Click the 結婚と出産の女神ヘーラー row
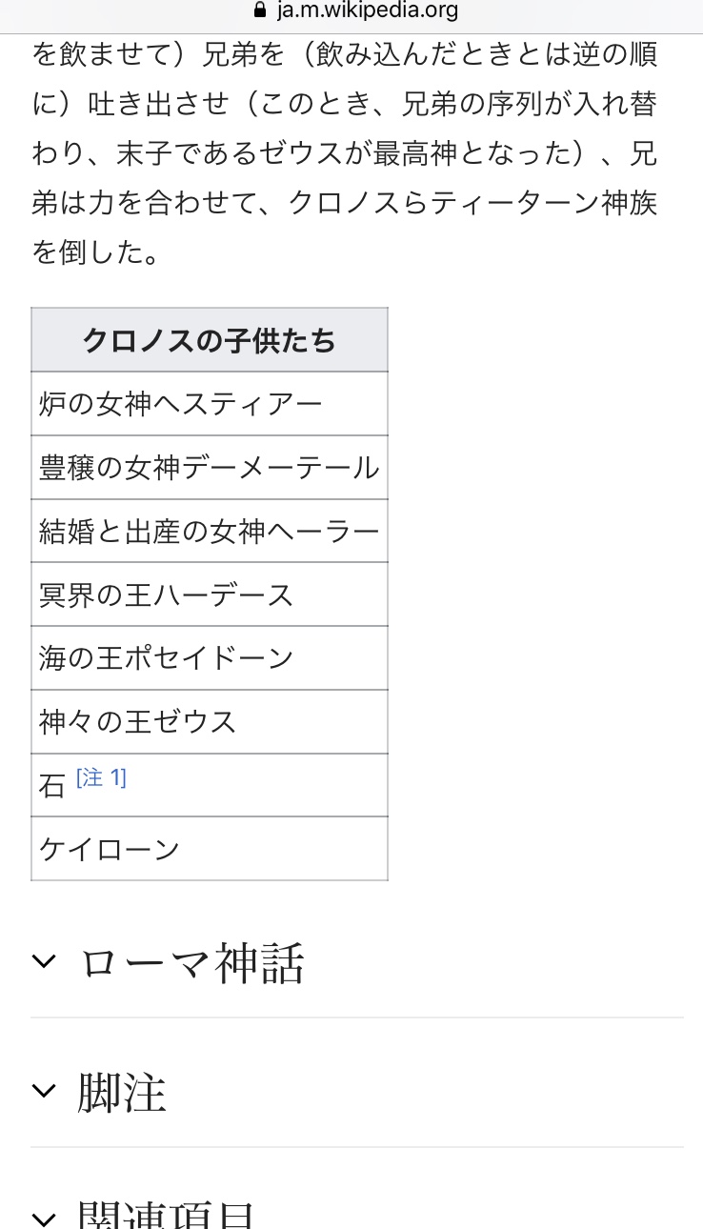This screenshot has width=703, height=1229. [209, 532]
